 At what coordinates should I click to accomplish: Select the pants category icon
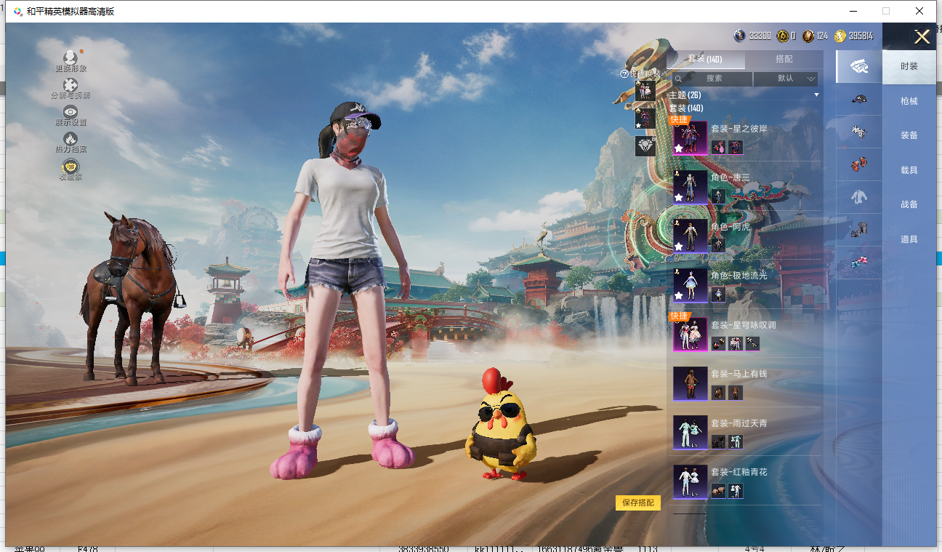859,230
